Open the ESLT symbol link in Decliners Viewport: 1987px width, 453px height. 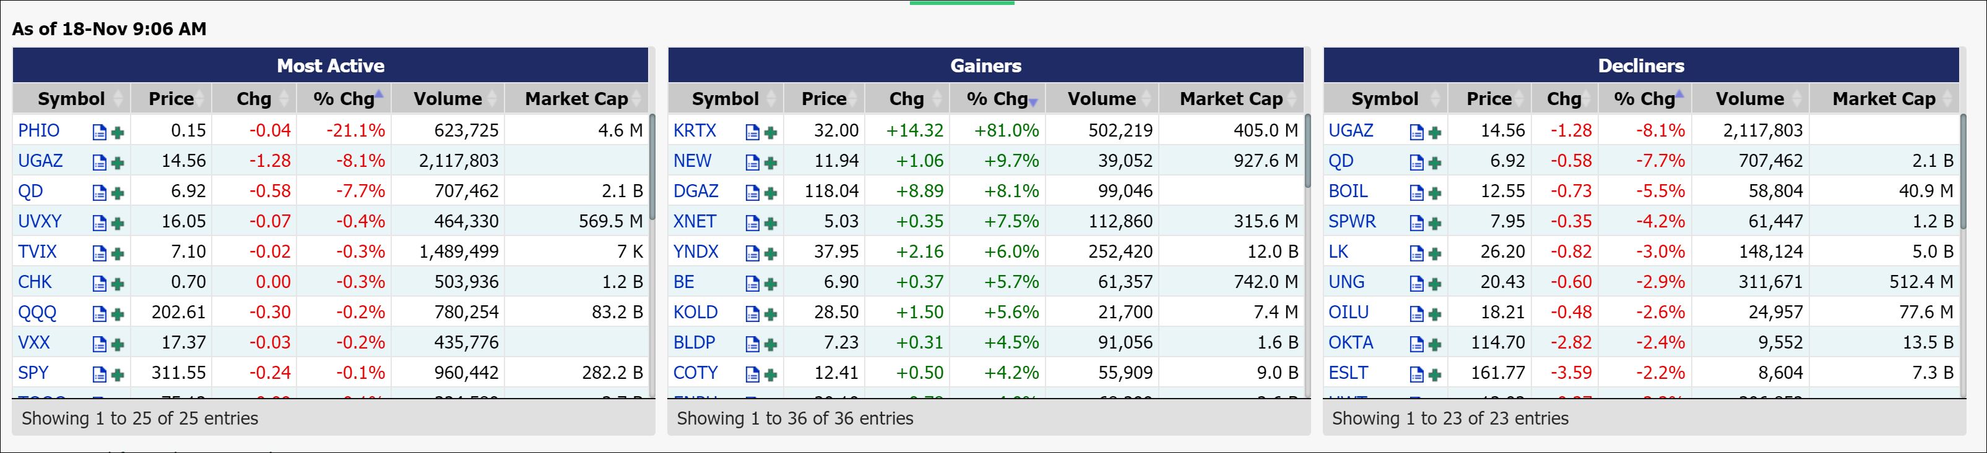tap(1348, 373)
